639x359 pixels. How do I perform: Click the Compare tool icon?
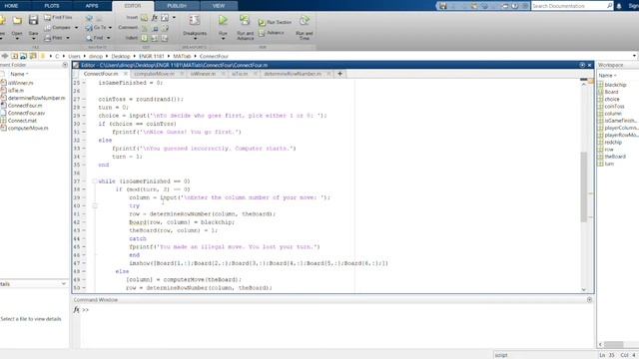point(48,28)
